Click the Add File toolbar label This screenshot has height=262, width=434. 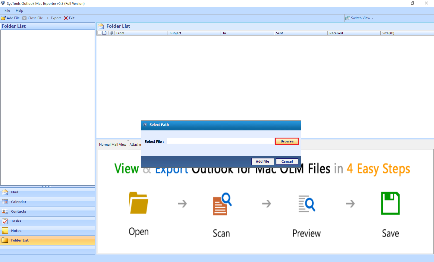click(x=13, y=18)
